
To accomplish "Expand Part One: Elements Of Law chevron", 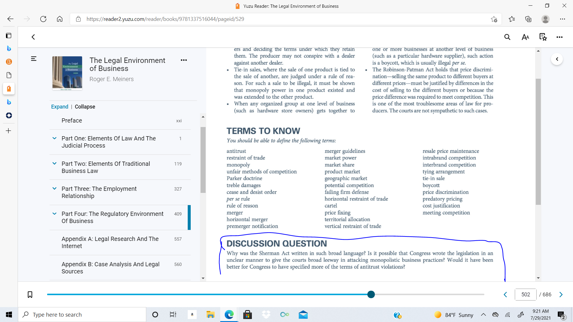I will [54, 138].
